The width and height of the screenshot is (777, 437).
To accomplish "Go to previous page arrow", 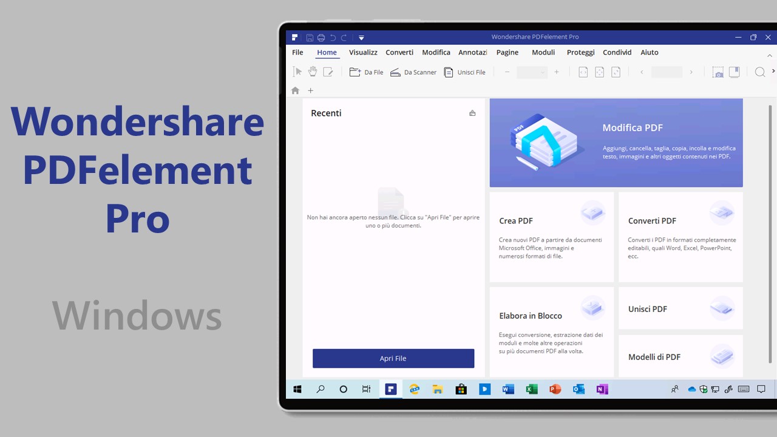I will coord(642,72).
